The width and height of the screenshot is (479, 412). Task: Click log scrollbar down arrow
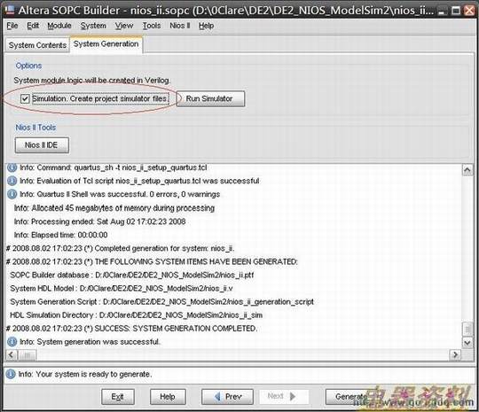point(467,342)
